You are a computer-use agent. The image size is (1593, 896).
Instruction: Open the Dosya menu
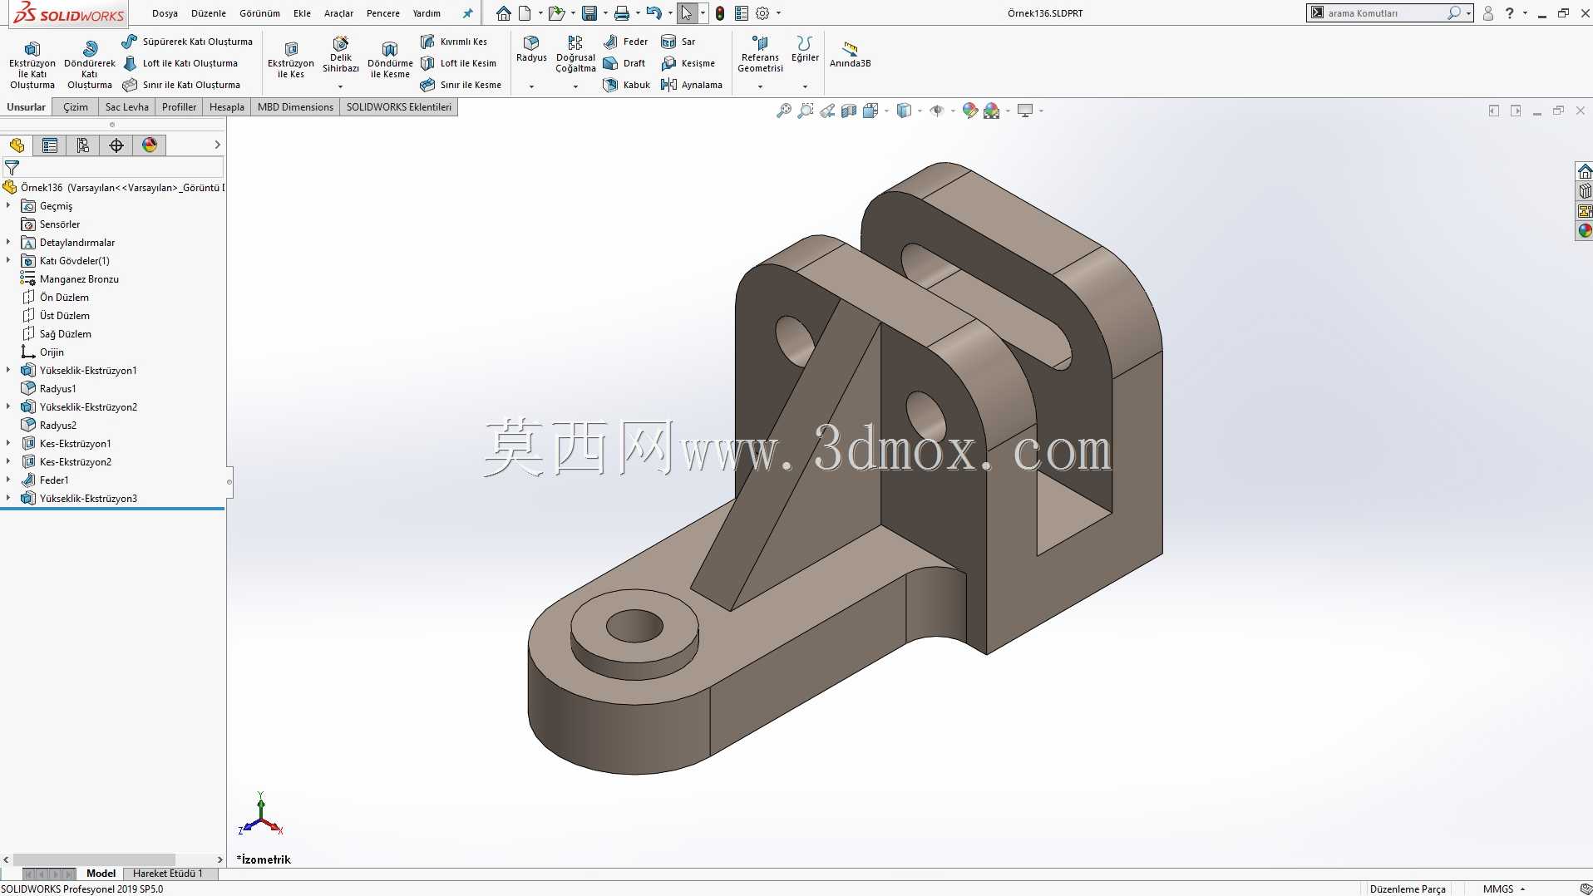click(165, 13)
